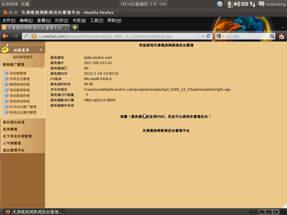Open the tab list dropdown arrow

pyautogui.click(x=283, y=28)
